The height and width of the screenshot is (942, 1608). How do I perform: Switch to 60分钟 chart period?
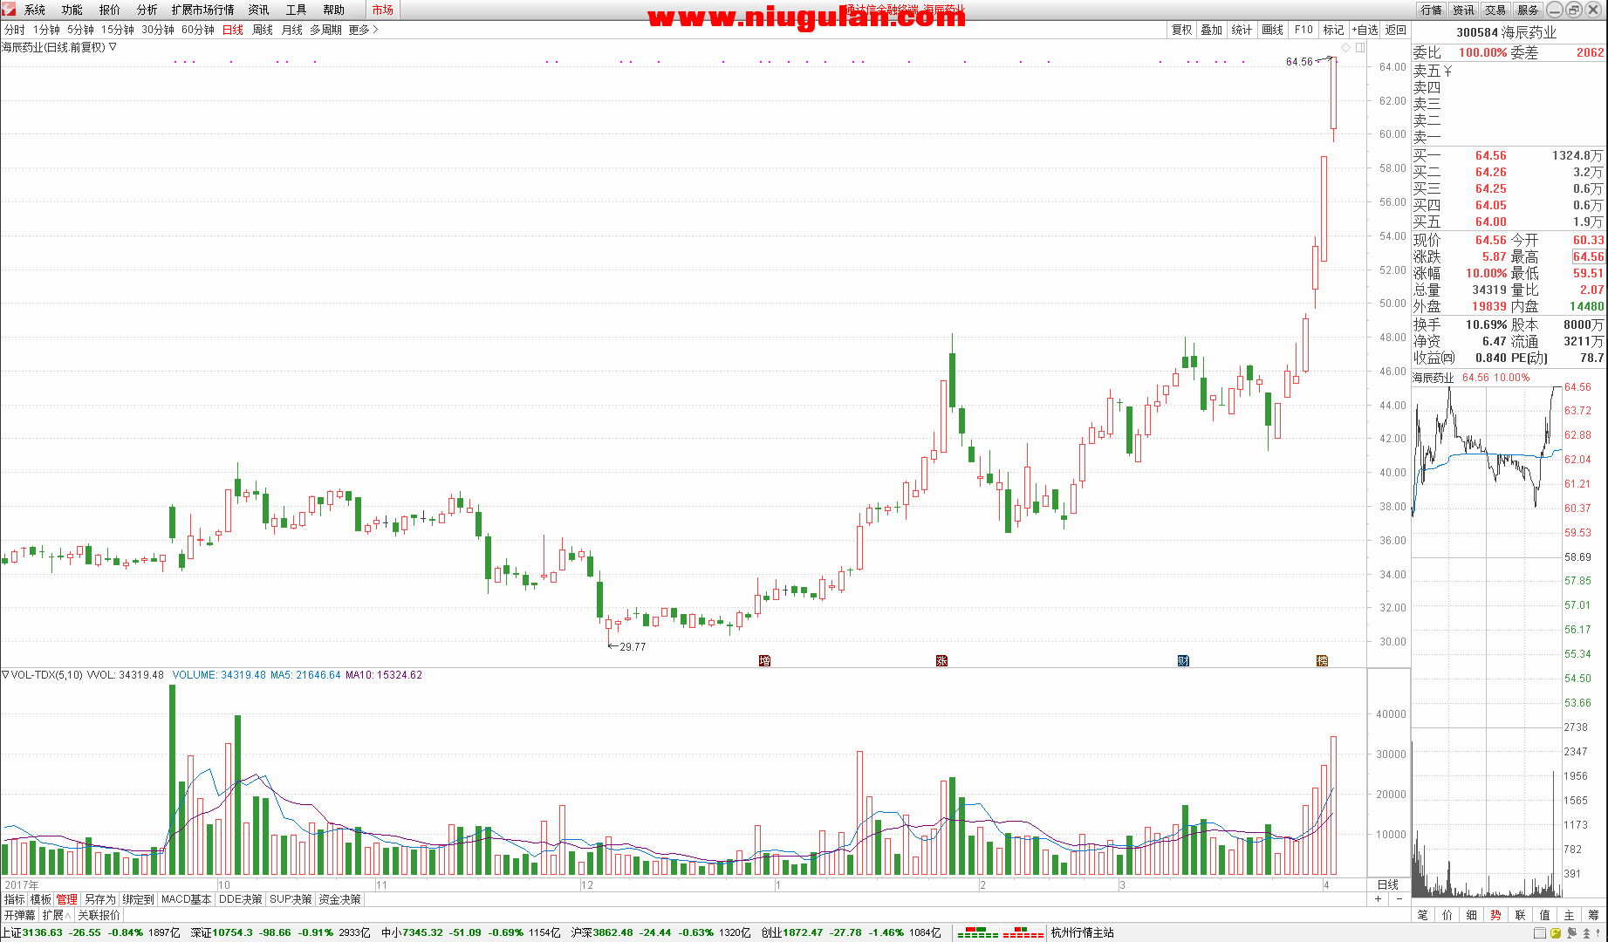(x=198, y=30)
